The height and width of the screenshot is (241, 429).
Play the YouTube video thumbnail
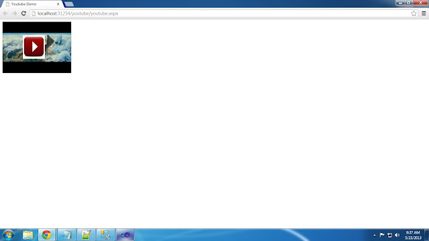(34, 47)
